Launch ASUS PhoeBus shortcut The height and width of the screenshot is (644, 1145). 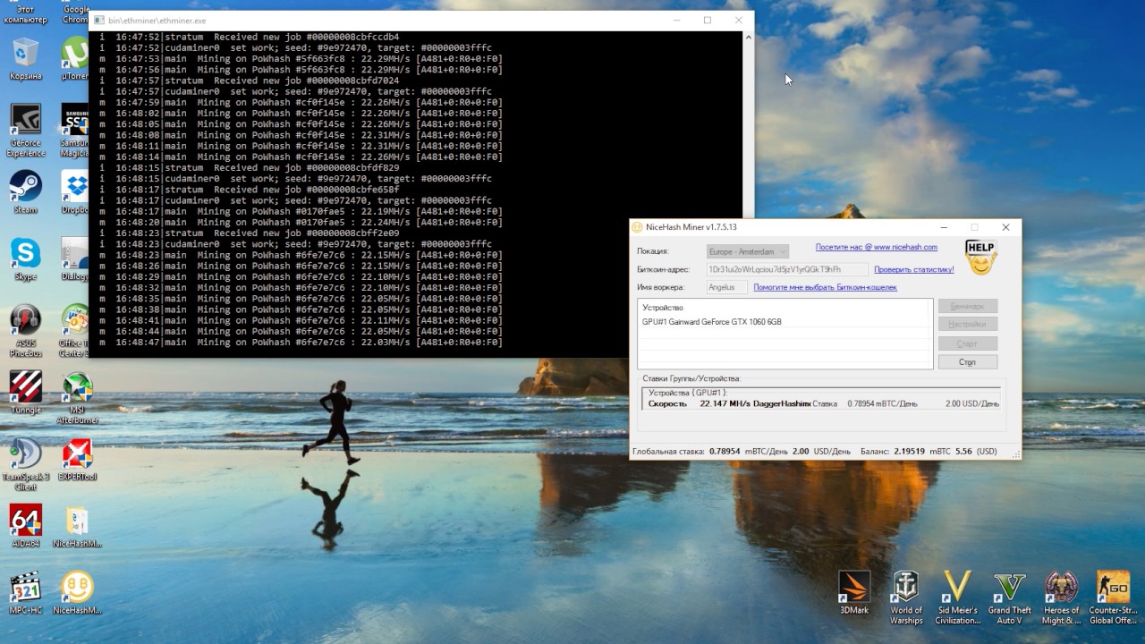[x=26, y=330]
